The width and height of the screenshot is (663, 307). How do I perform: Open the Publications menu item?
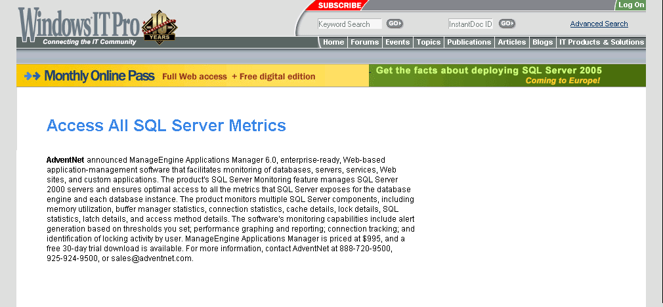click(x=469, y=42)
